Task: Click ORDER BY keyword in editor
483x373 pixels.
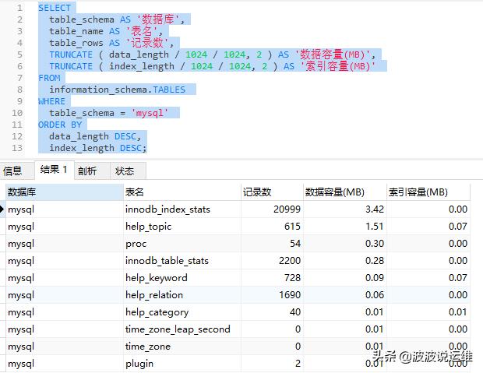Action: 60,125
